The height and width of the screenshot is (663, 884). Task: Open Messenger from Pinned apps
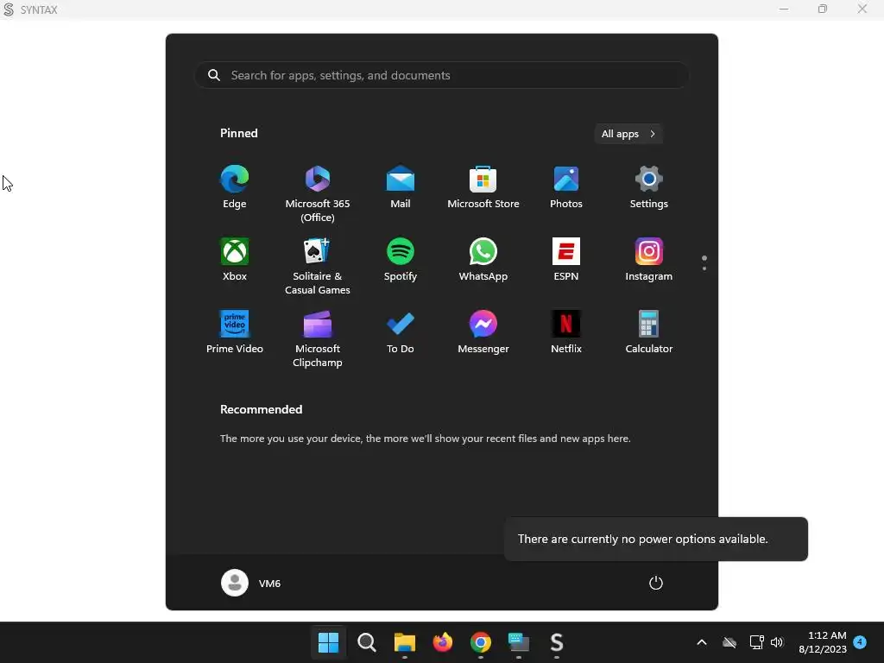coord(483,332)
